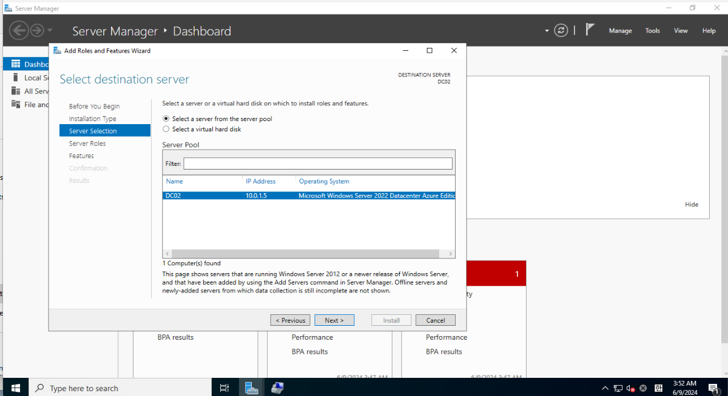Go to Server Roles wizard step

(87, 144)
